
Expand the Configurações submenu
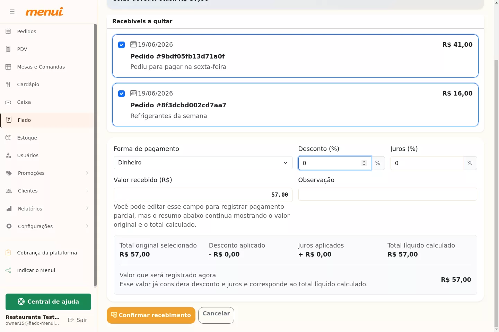(x=87, y=226)
